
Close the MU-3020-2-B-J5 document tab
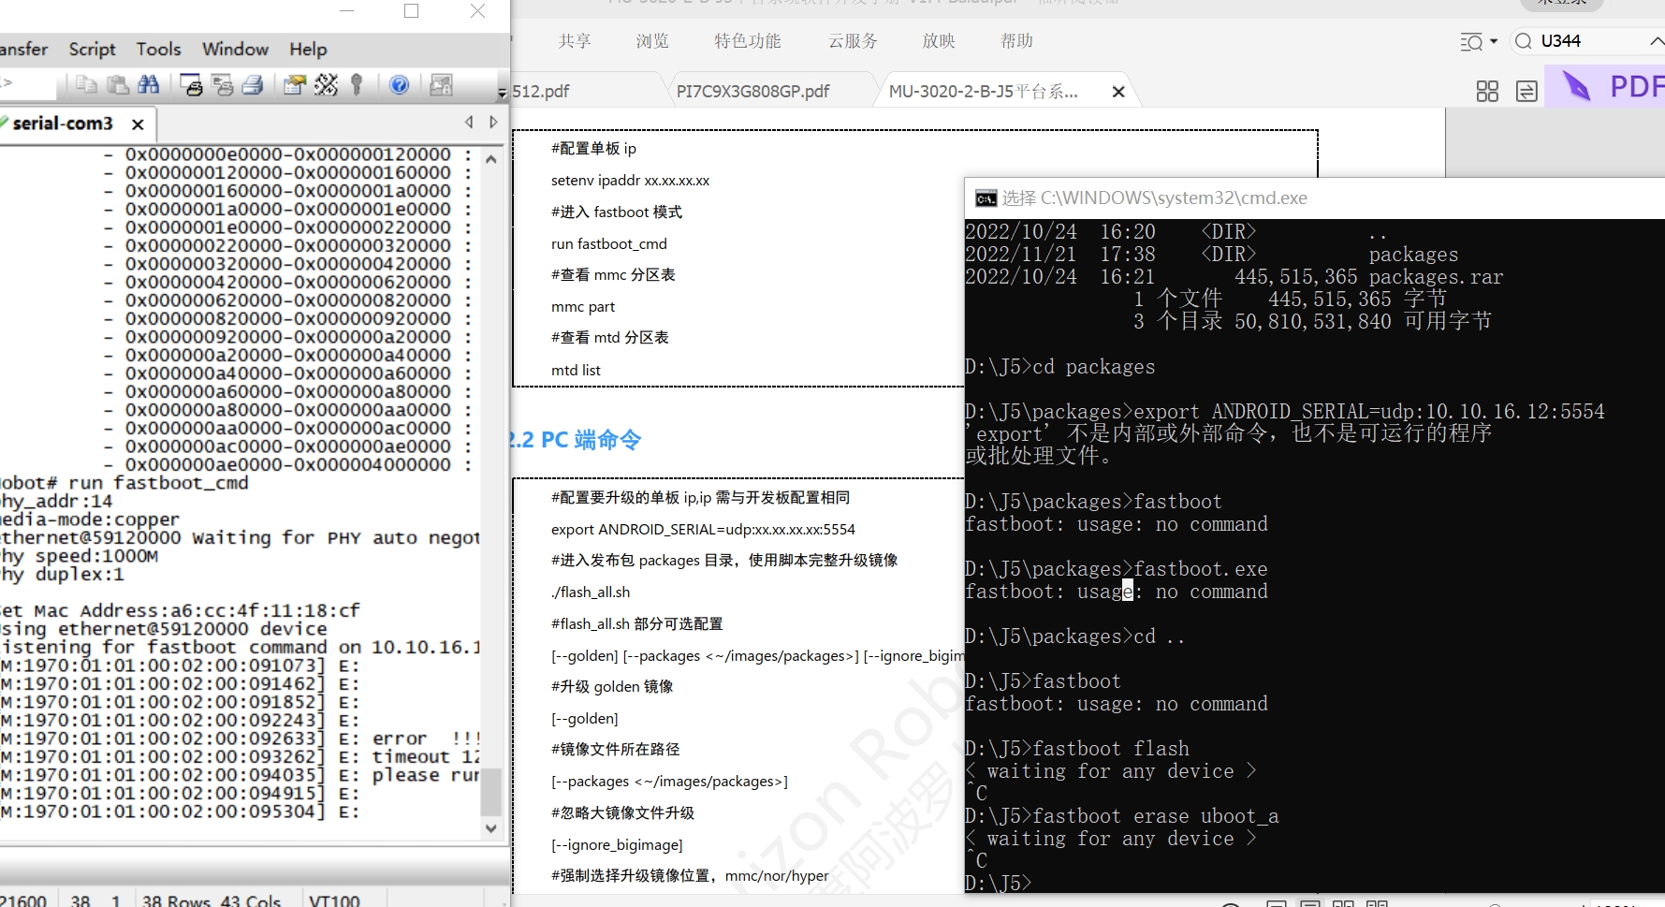click(x=1117, y=92)
